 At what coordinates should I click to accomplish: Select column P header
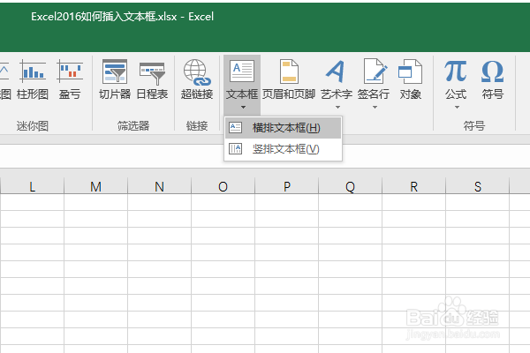(286, 186)
